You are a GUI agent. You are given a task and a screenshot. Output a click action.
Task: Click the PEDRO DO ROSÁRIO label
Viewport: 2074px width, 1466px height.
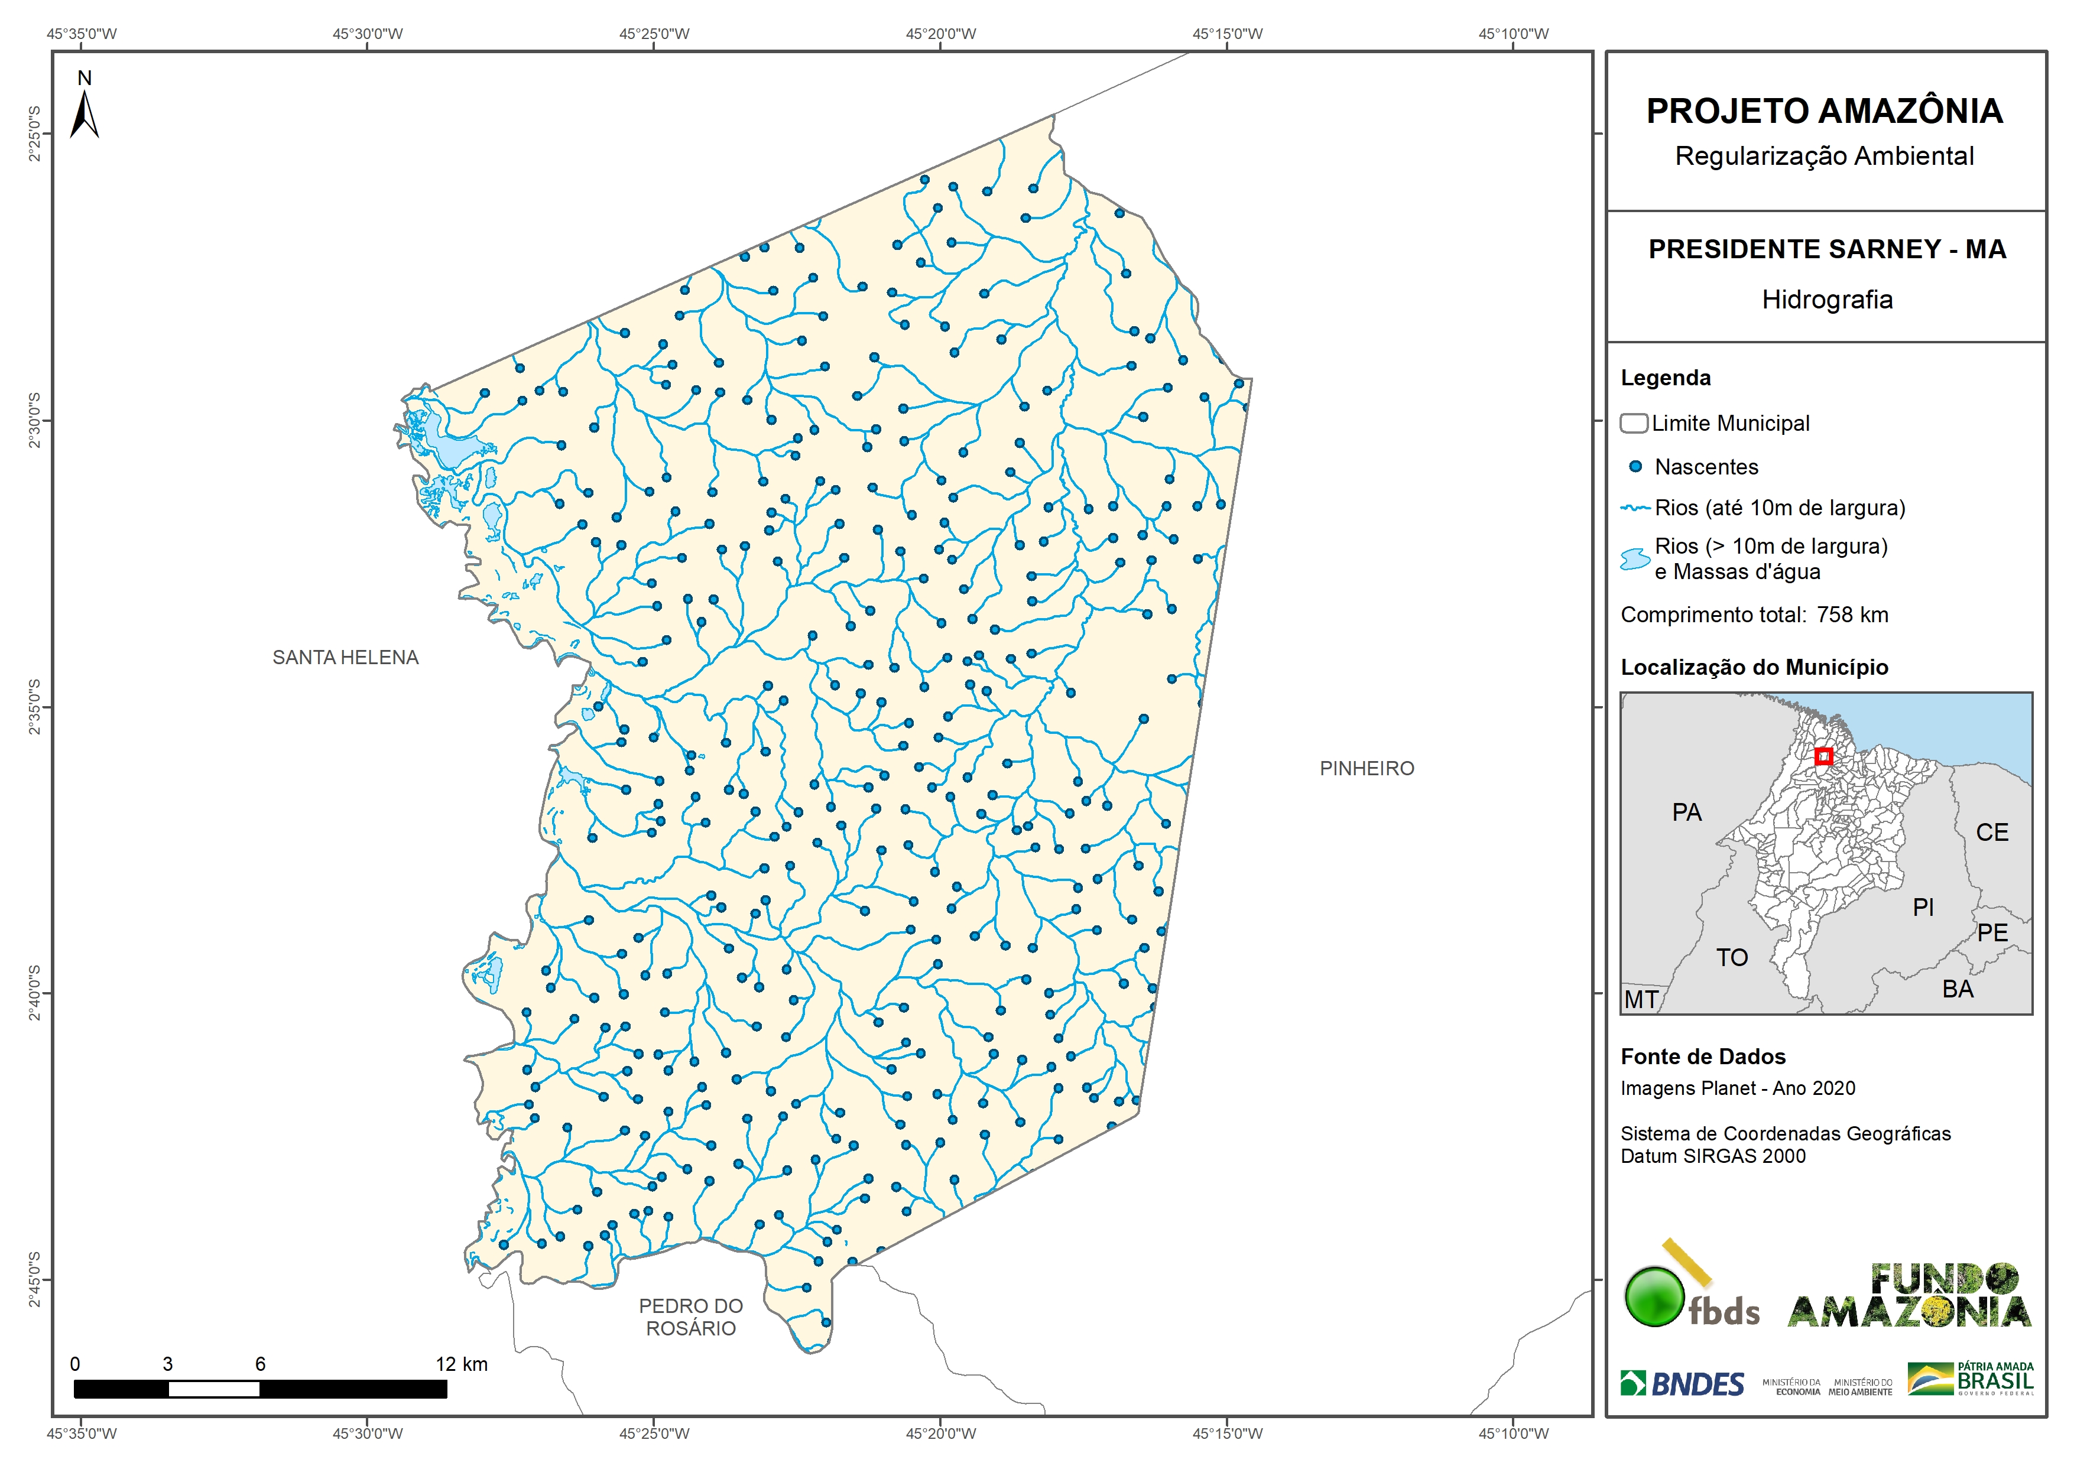[690, 1317]
